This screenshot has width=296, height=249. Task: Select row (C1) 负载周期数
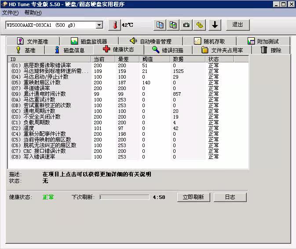tap(128, 123)
